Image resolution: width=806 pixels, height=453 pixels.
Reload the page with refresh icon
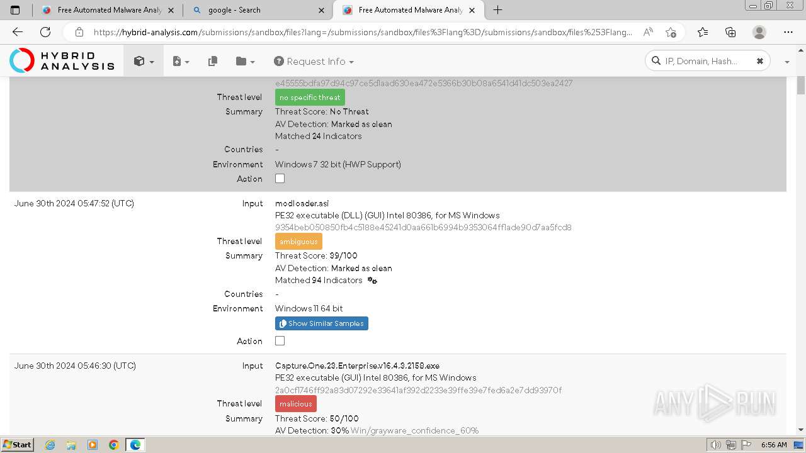(45, 32)
